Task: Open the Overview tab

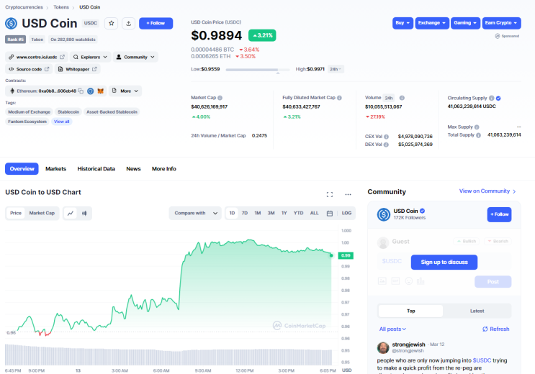Action: click(x=22, y=169)
